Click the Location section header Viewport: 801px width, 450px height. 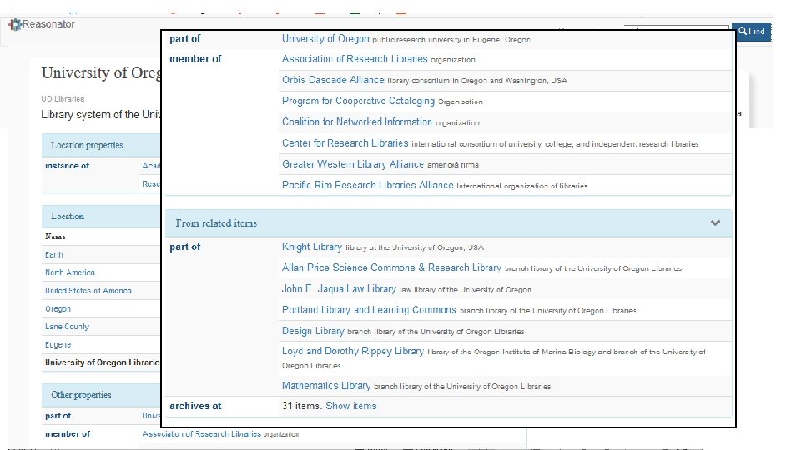pos(101,217)
